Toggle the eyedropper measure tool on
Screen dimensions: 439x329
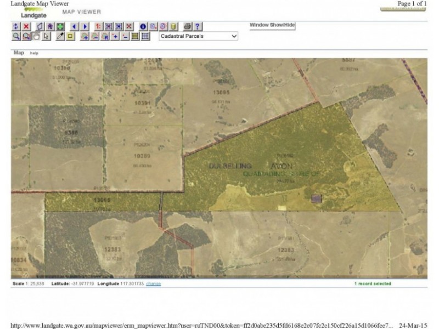pos(59,37)
